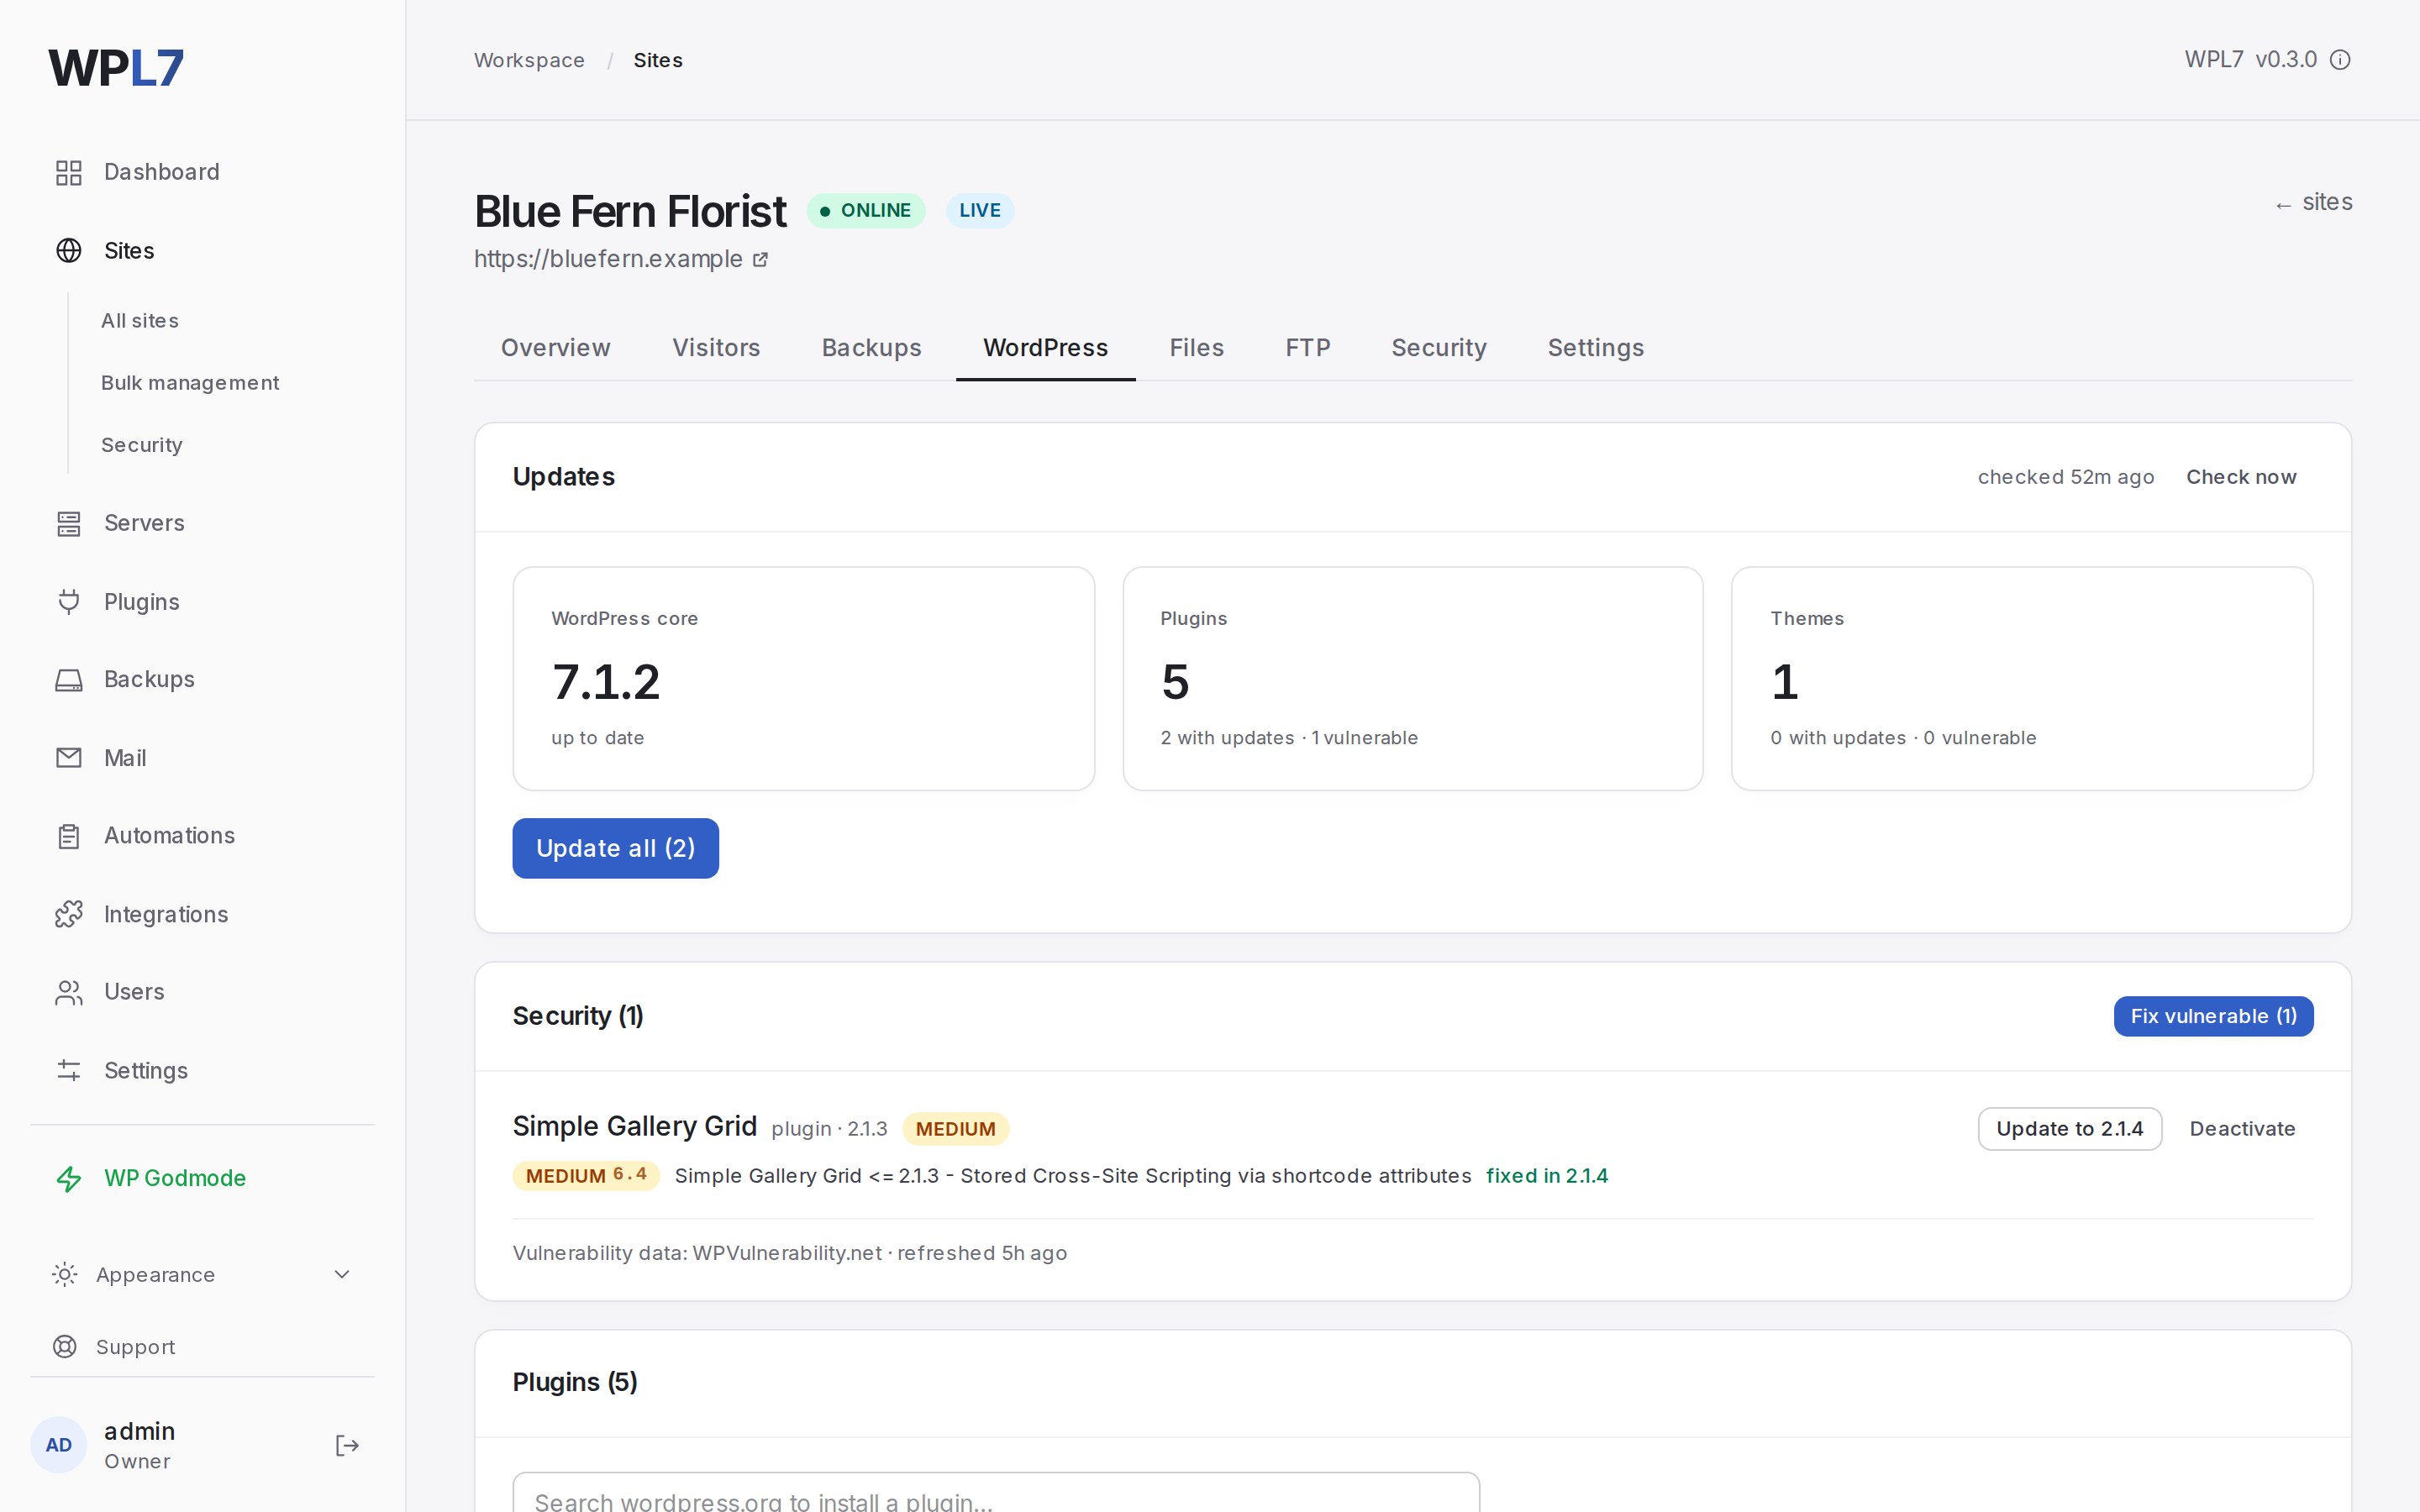Click the Servers rack icon
Viewport: 2420px width, 1512px height.
point(68,523)
